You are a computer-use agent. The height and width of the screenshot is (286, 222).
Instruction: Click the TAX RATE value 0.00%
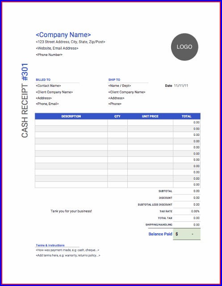coord(195,211)
